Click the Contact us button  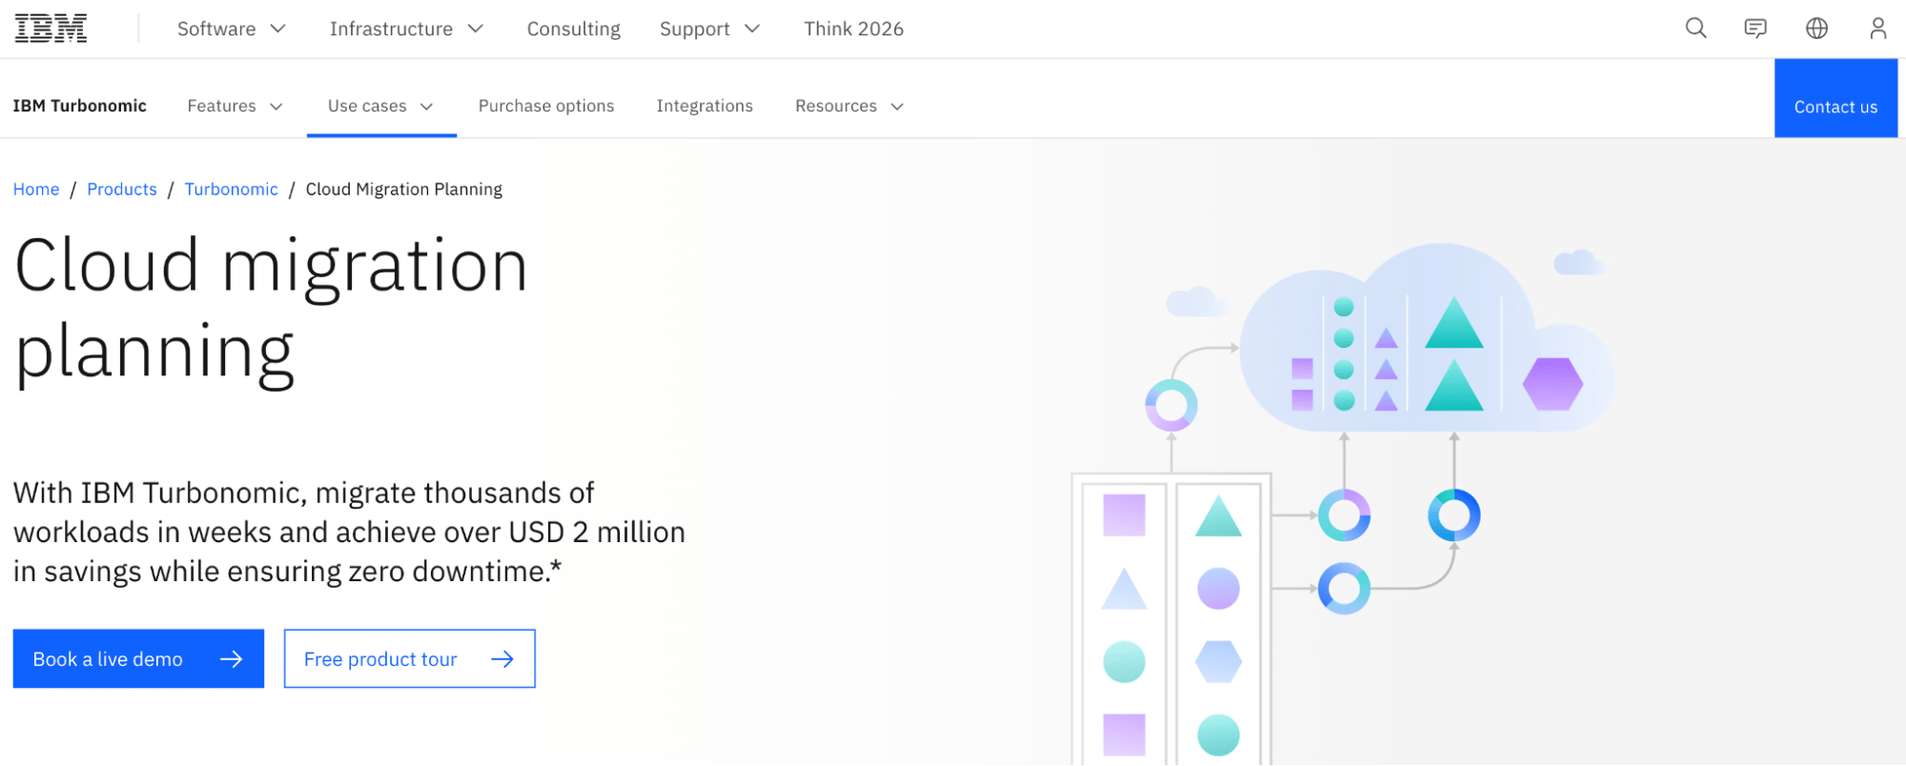1835,98
